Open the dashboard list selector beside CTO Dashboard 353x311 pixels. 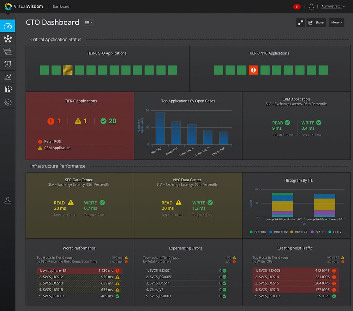click(x=88, y=22)
